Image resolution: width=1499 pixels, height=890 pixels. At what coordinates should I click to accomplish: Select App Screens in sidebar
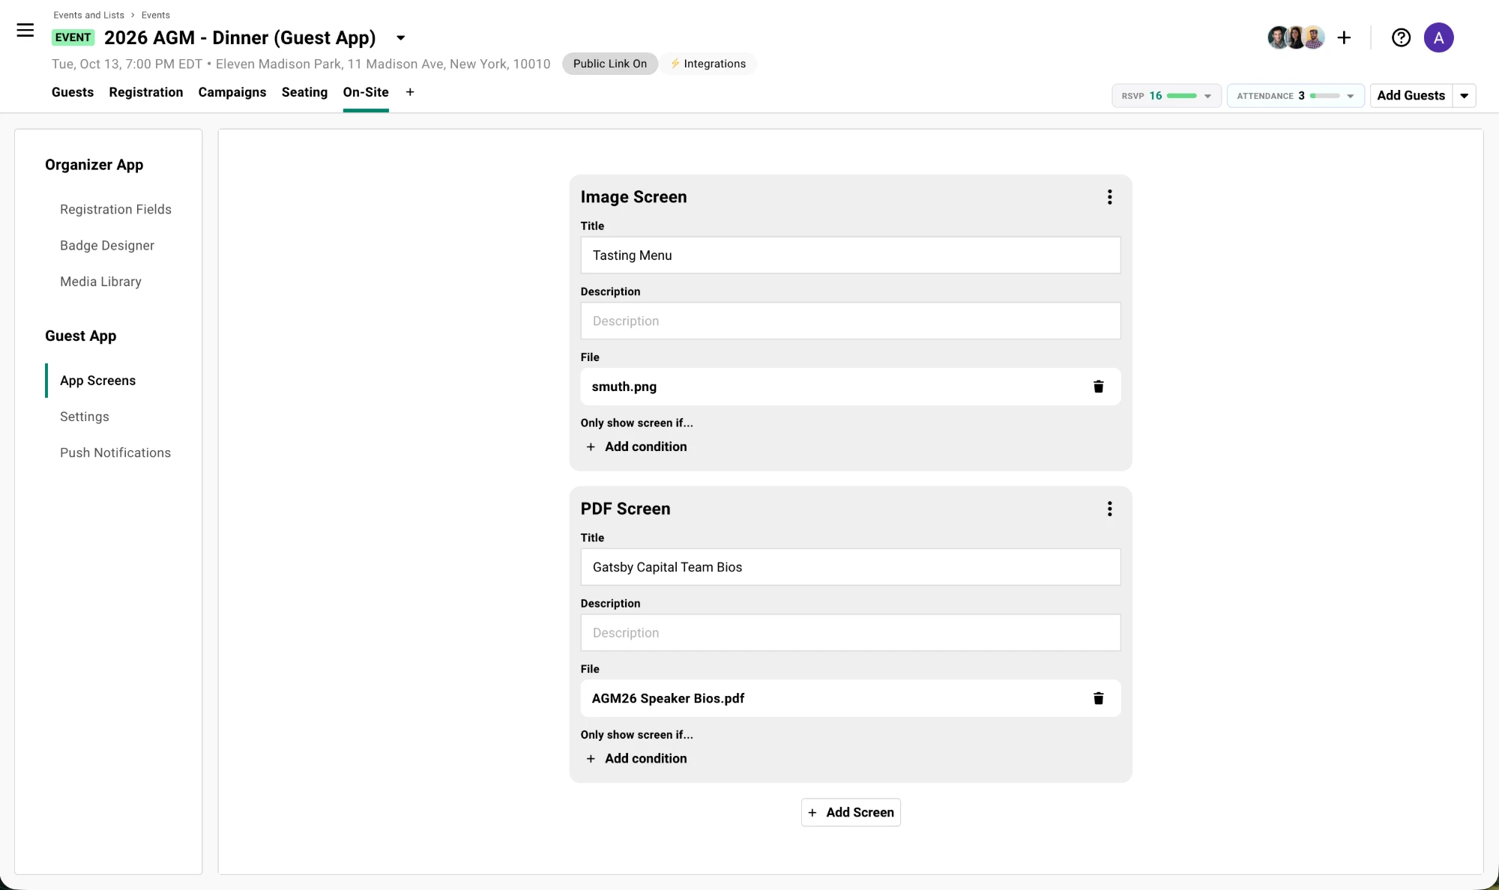[97, 381]
